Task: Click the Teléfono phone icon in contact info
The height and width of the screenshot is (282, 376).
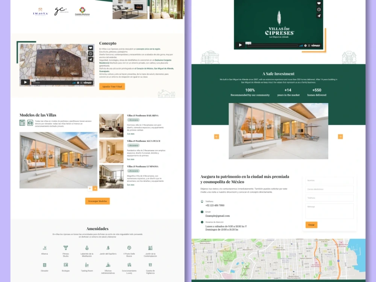Action: click(202, 202)
